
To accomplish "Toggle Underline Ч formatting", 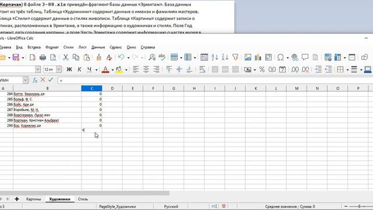I will 89,69.
